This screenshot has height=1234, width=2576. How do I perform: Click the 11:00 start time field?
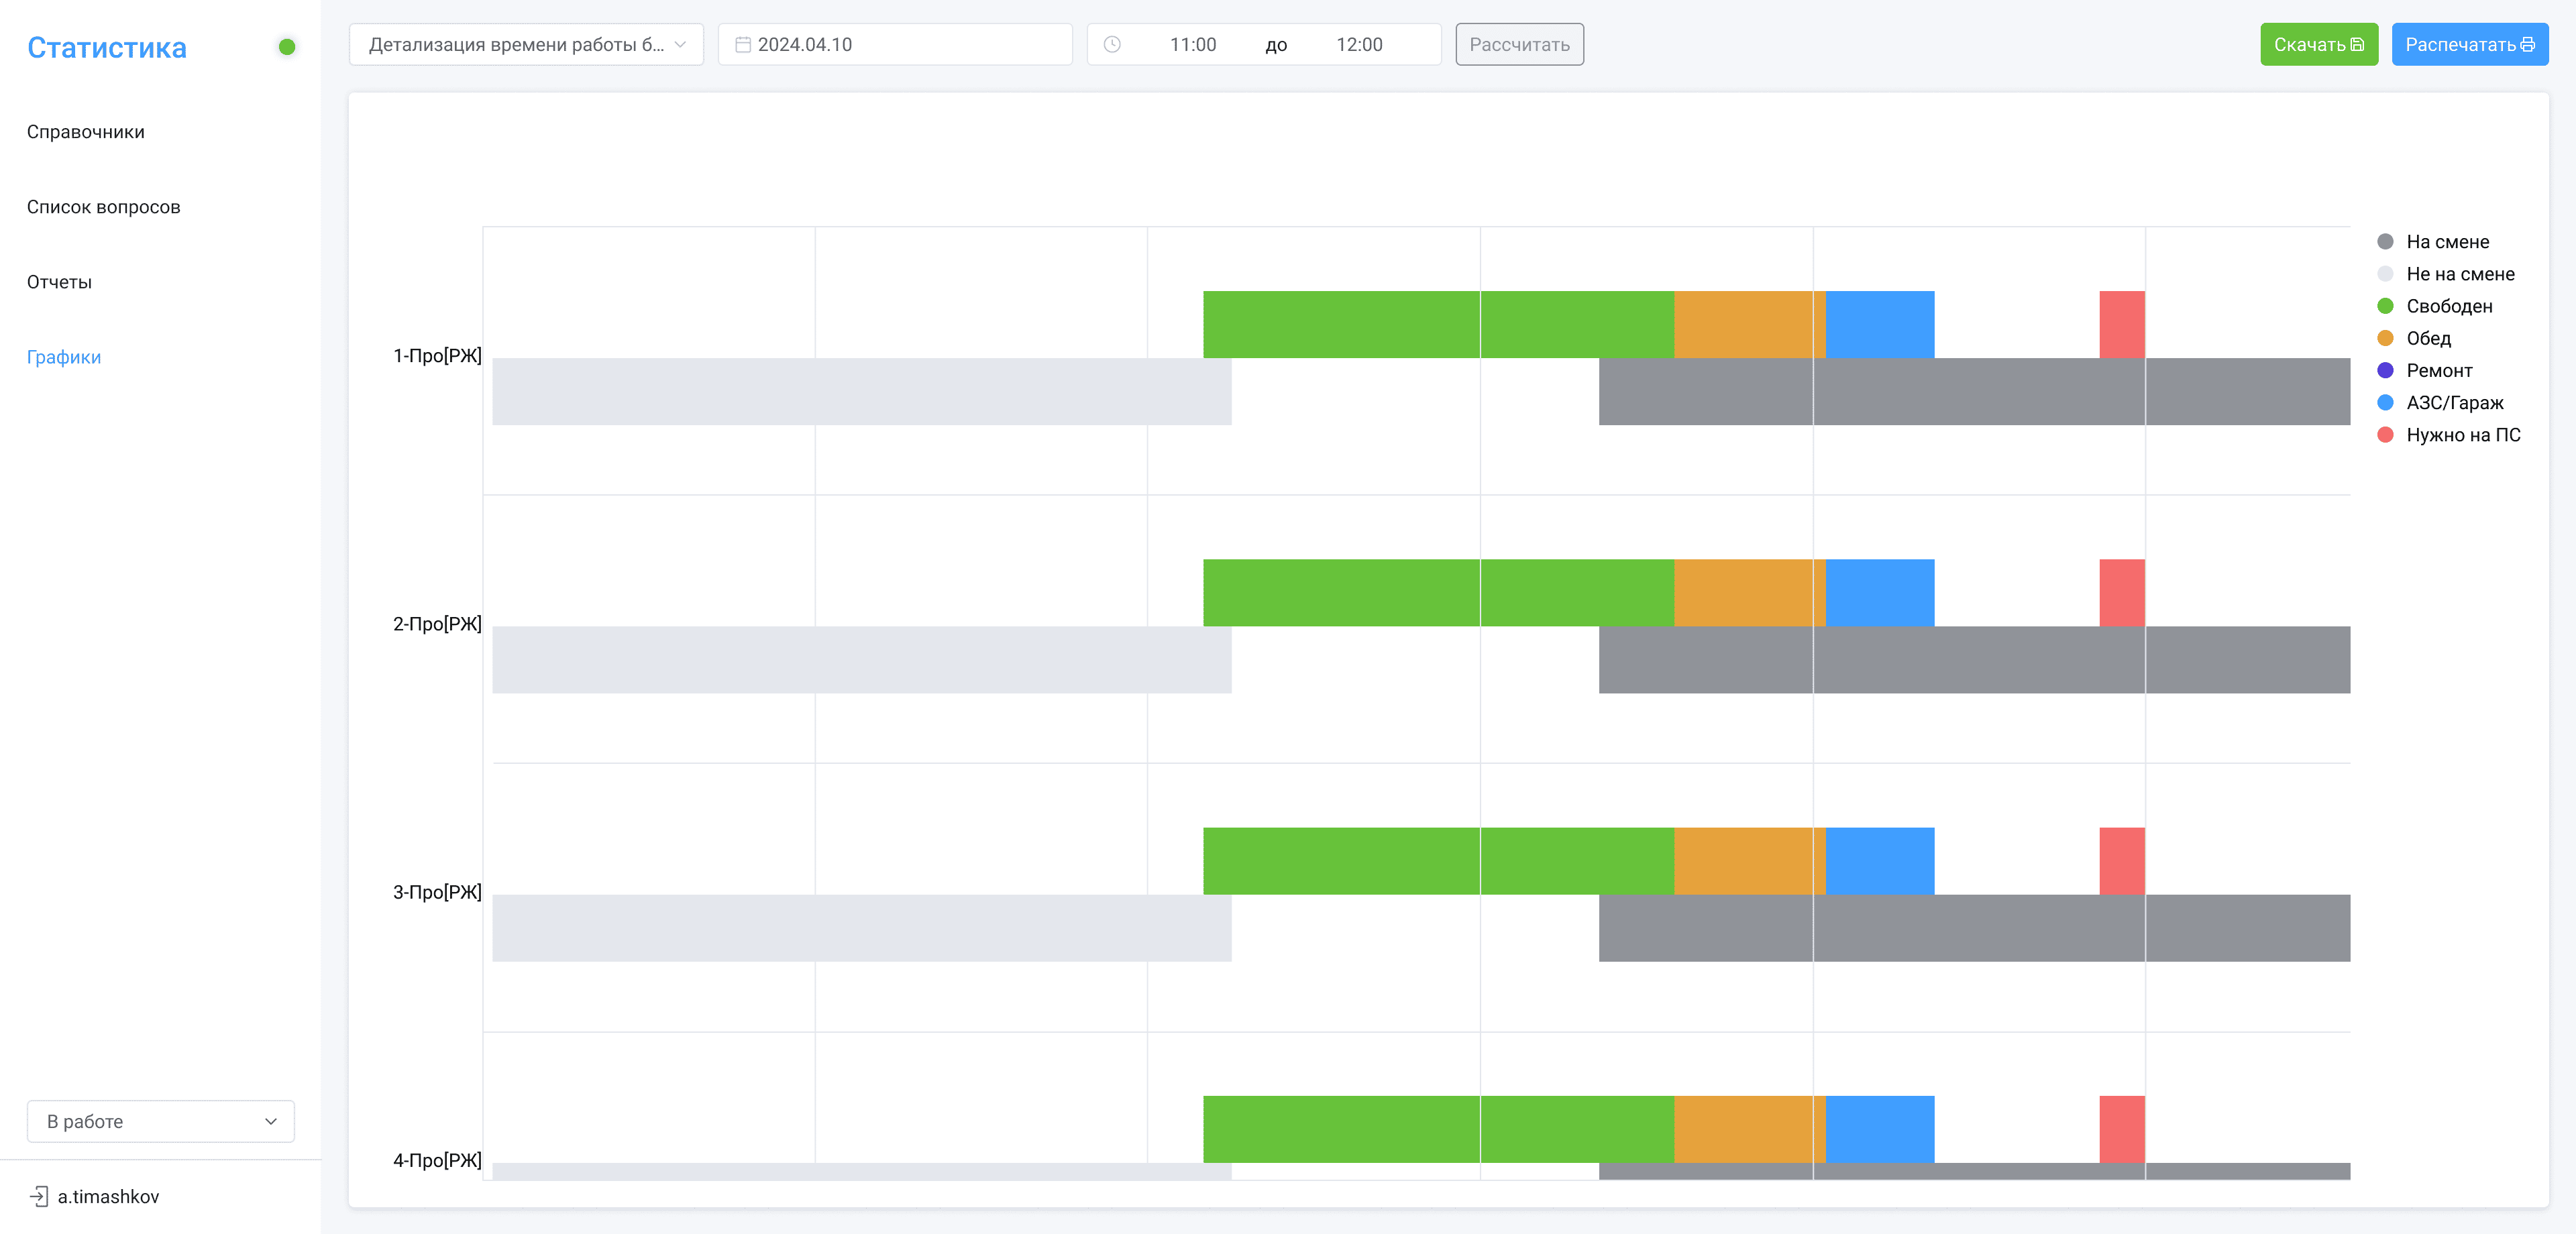(x=1192, y=45)
